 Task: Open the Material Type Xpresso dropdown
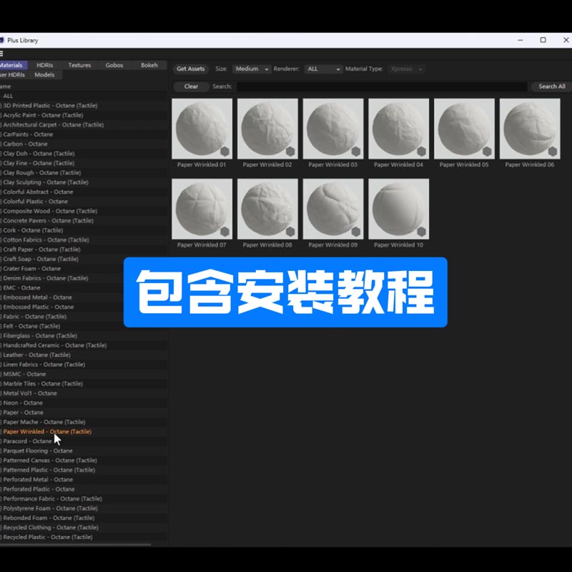coord(406,69)
